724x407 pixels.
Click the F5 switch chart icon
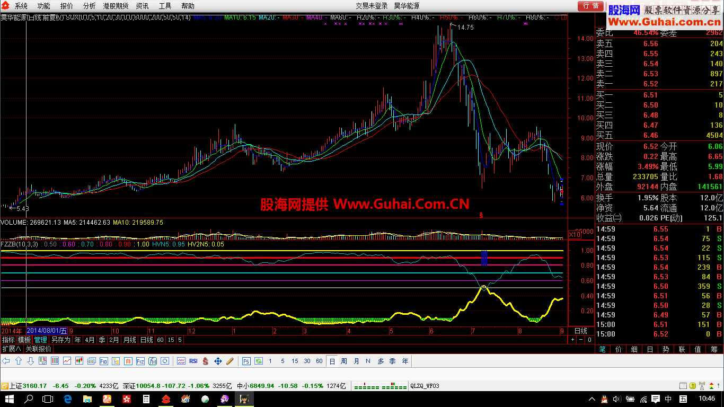[x=246, y=361]
